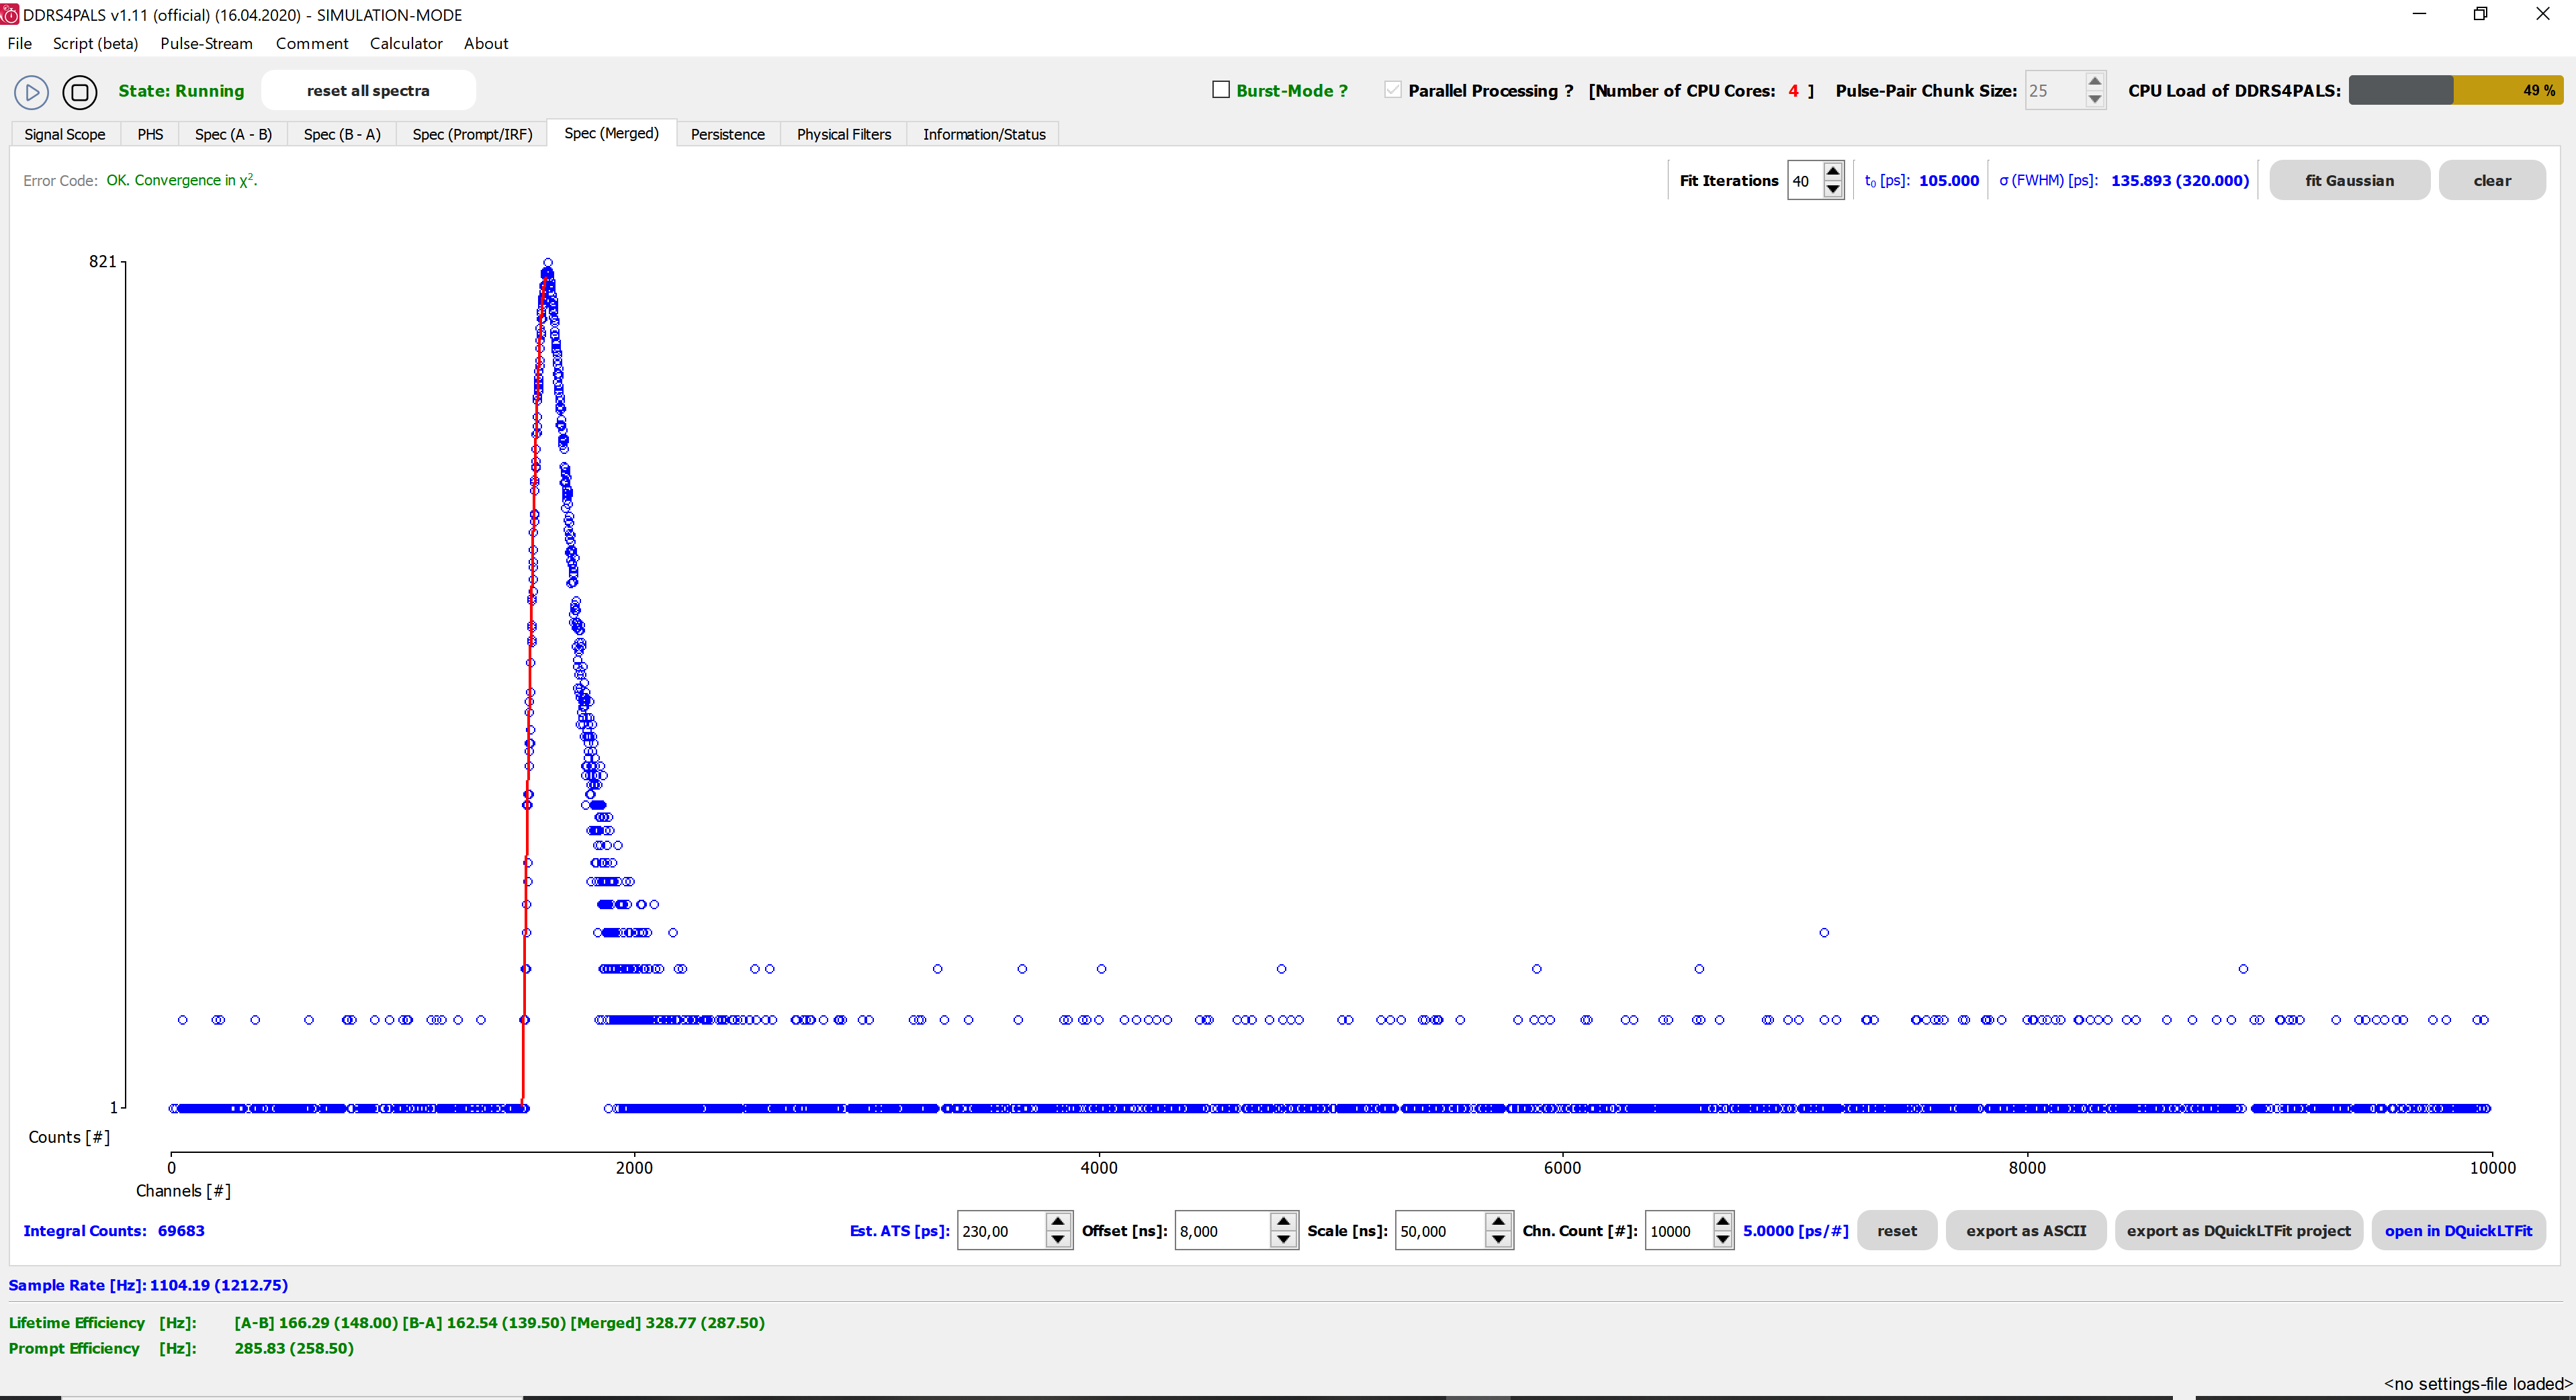Open the About menu
Viewport: 2576px width, 1400px height.
pos(486,43)
